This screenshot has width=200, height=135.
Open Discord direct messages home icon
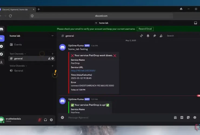[x=1, y=29]
